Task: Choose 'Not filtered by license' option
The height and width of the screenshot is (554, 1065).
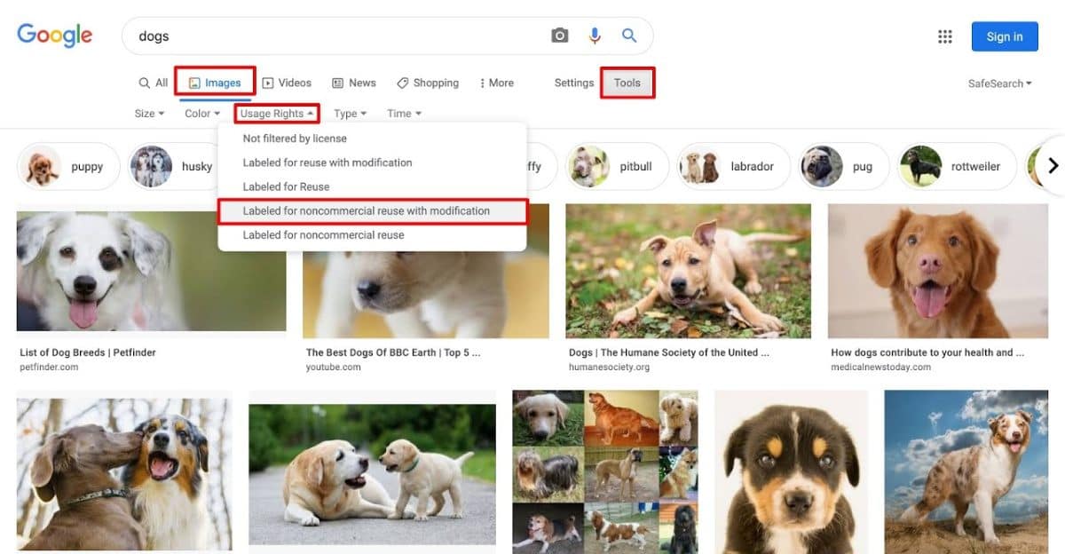Action: 293,138
